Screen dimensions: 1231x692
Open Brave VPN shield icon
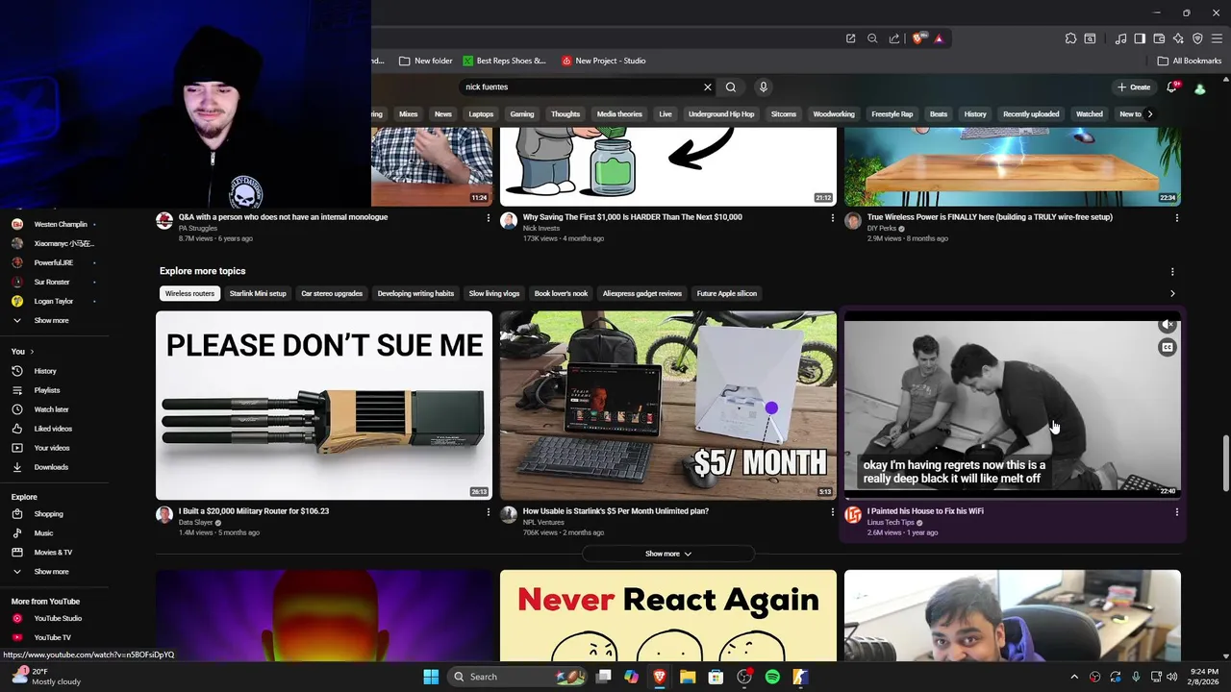point(1197,38)
